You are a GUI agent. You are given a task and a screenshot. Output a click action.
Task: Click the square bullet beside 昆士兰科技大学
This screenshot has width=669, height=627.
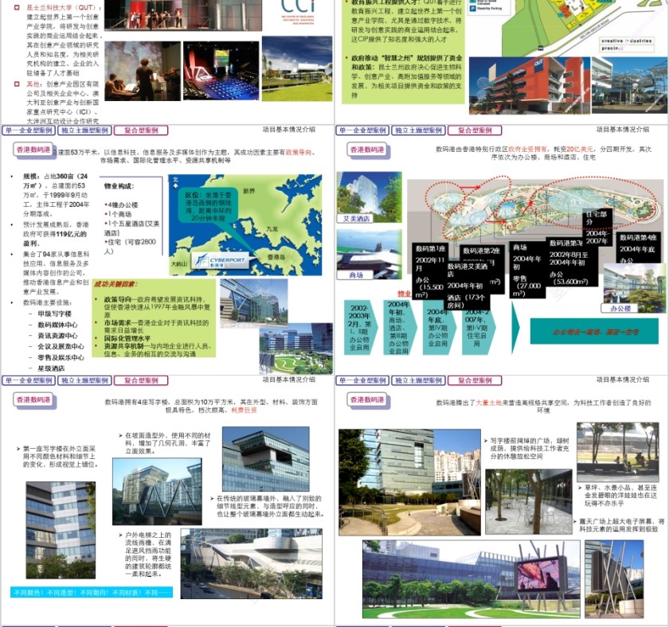pyautogui.click(x=17, y=8)
